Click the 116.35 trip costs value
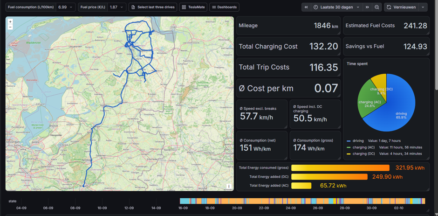 click(324, 68)
